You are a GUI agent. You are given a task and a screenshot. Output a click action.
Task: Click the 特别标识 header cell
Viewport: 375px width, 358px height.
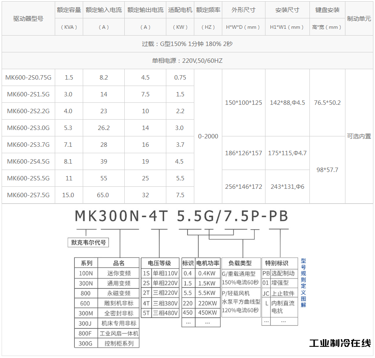click(x=279, y=263)
